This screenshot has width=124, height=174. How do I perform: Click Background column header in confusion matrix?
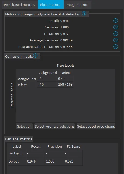[x=47, y=73]
